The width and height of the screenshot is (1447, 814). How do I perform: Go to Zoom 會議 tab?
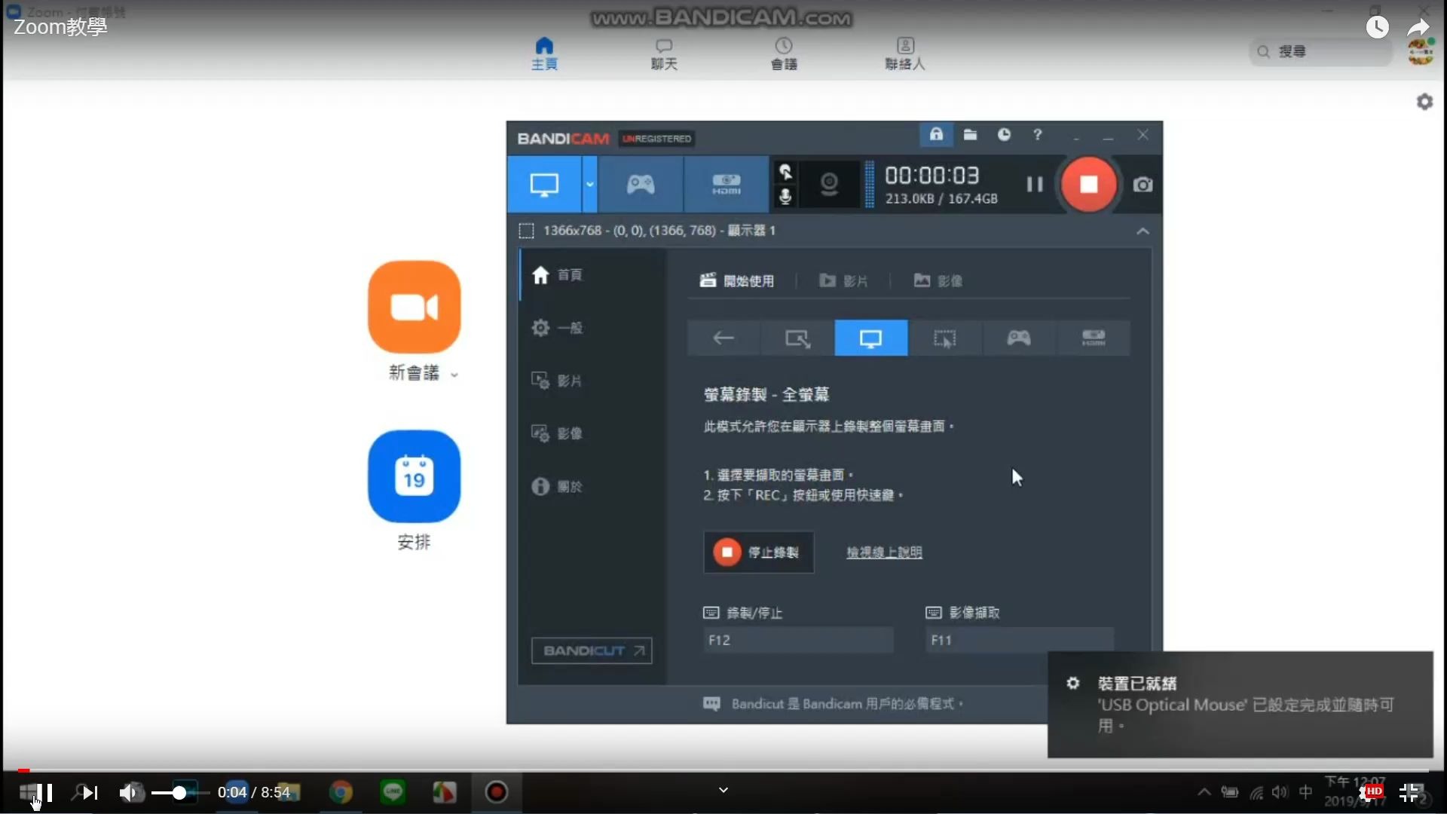click(x=784, y=54)
